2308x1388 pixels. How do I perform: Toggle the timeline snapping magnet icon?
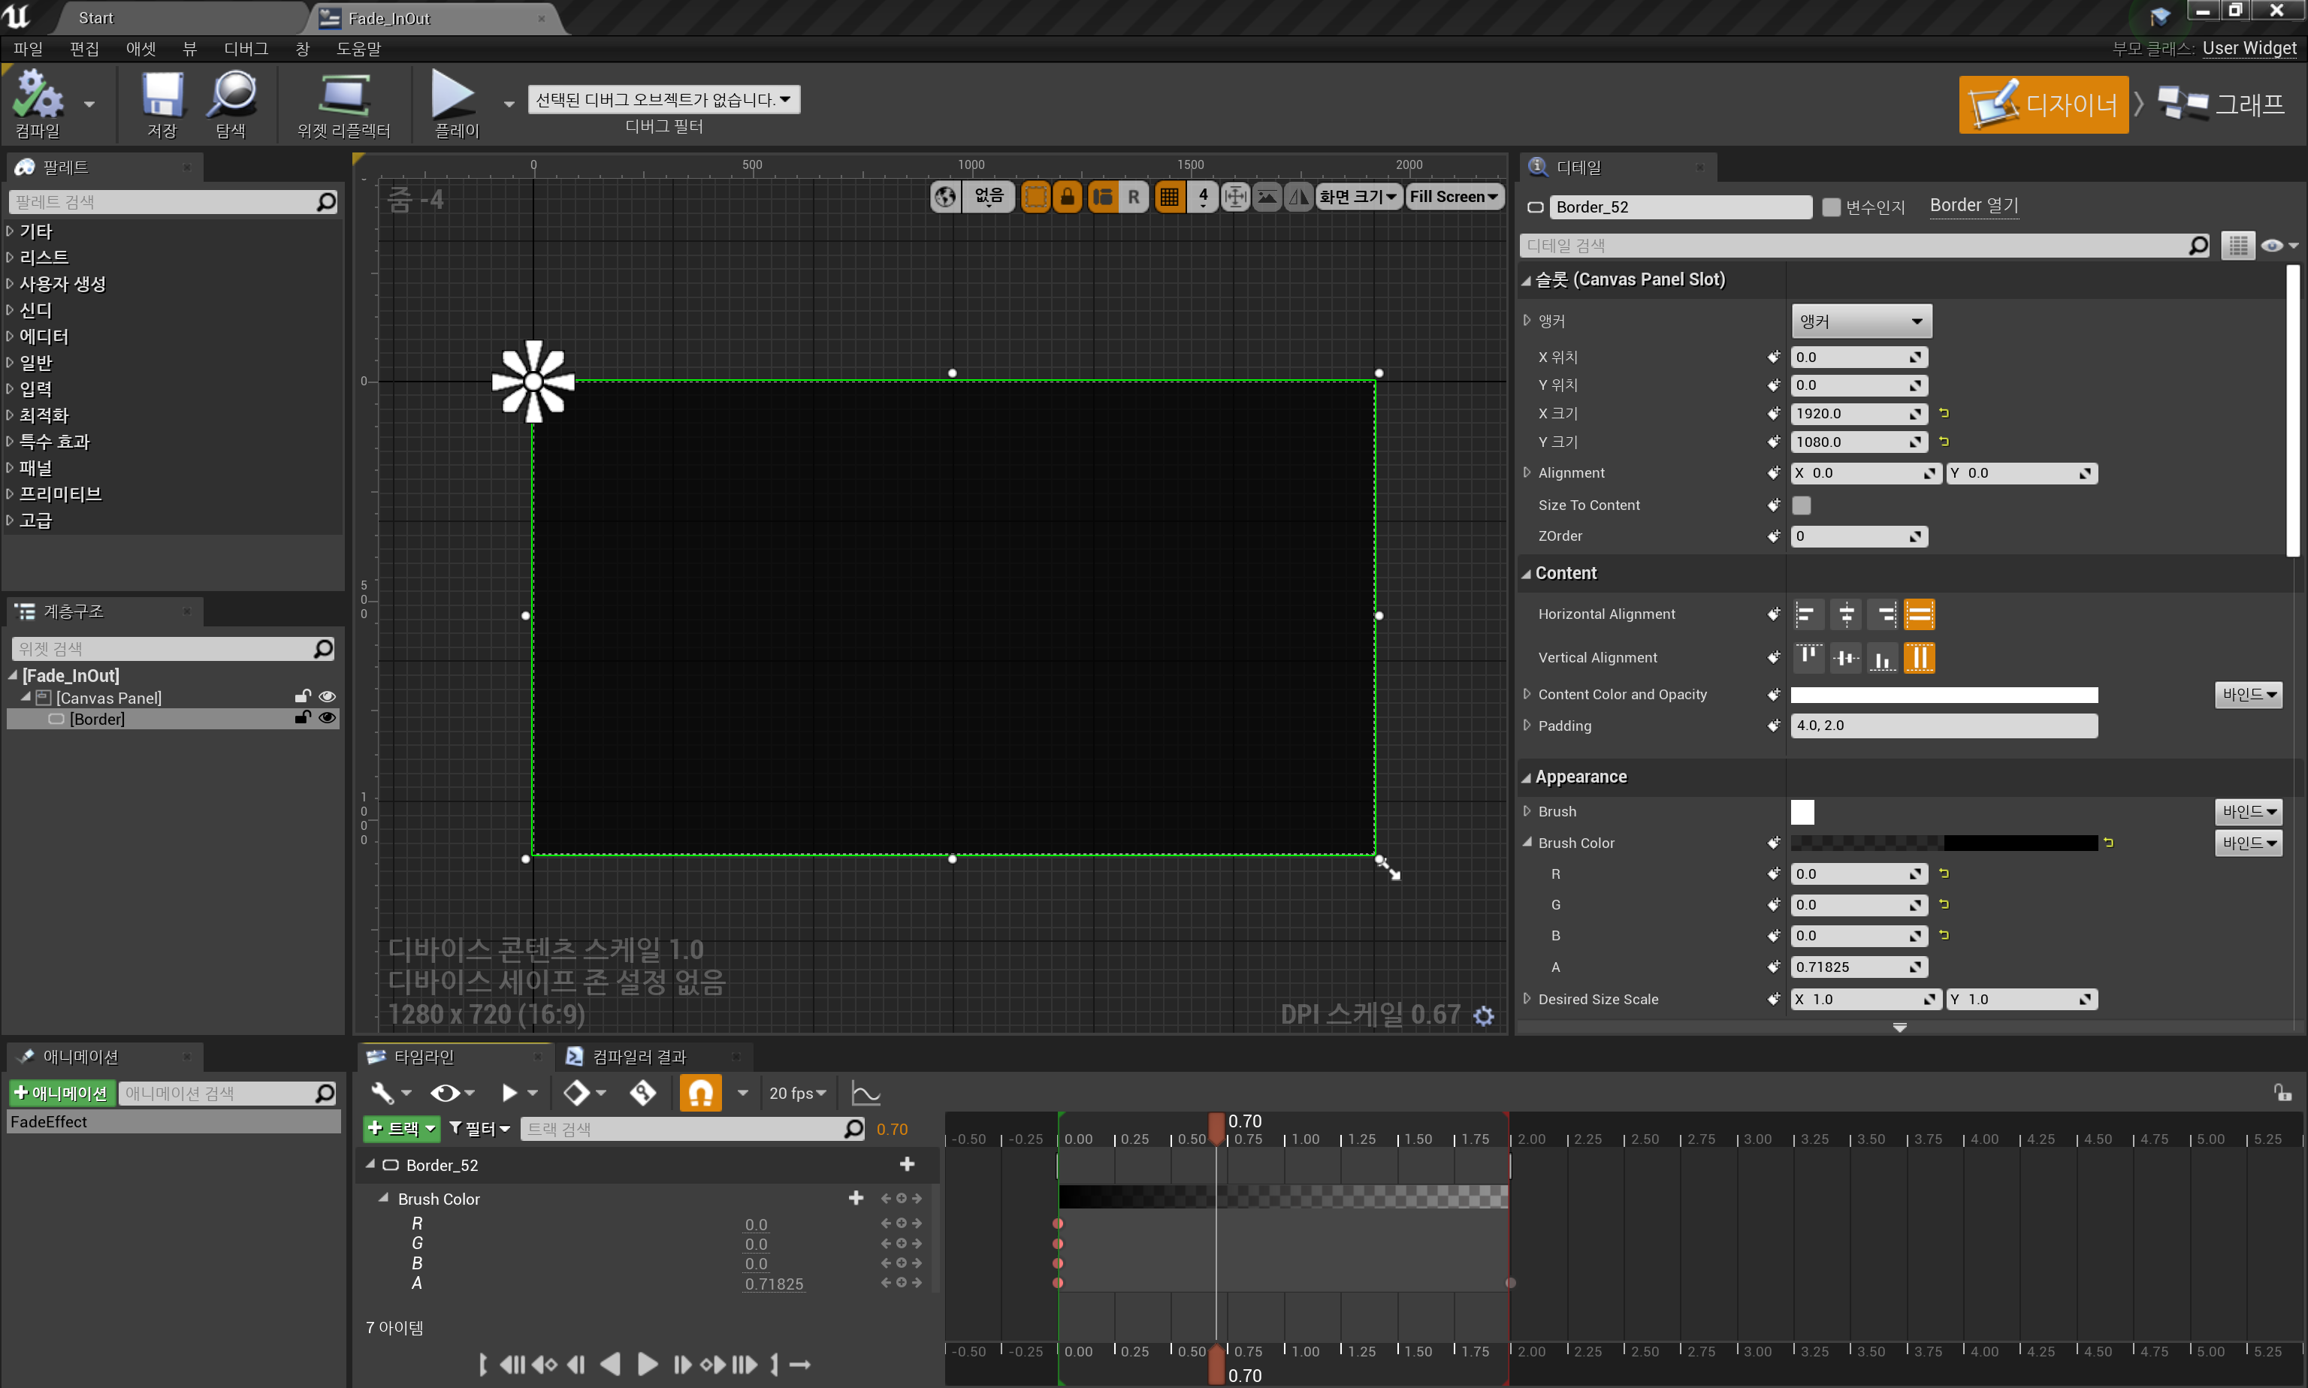point(699,1092)
